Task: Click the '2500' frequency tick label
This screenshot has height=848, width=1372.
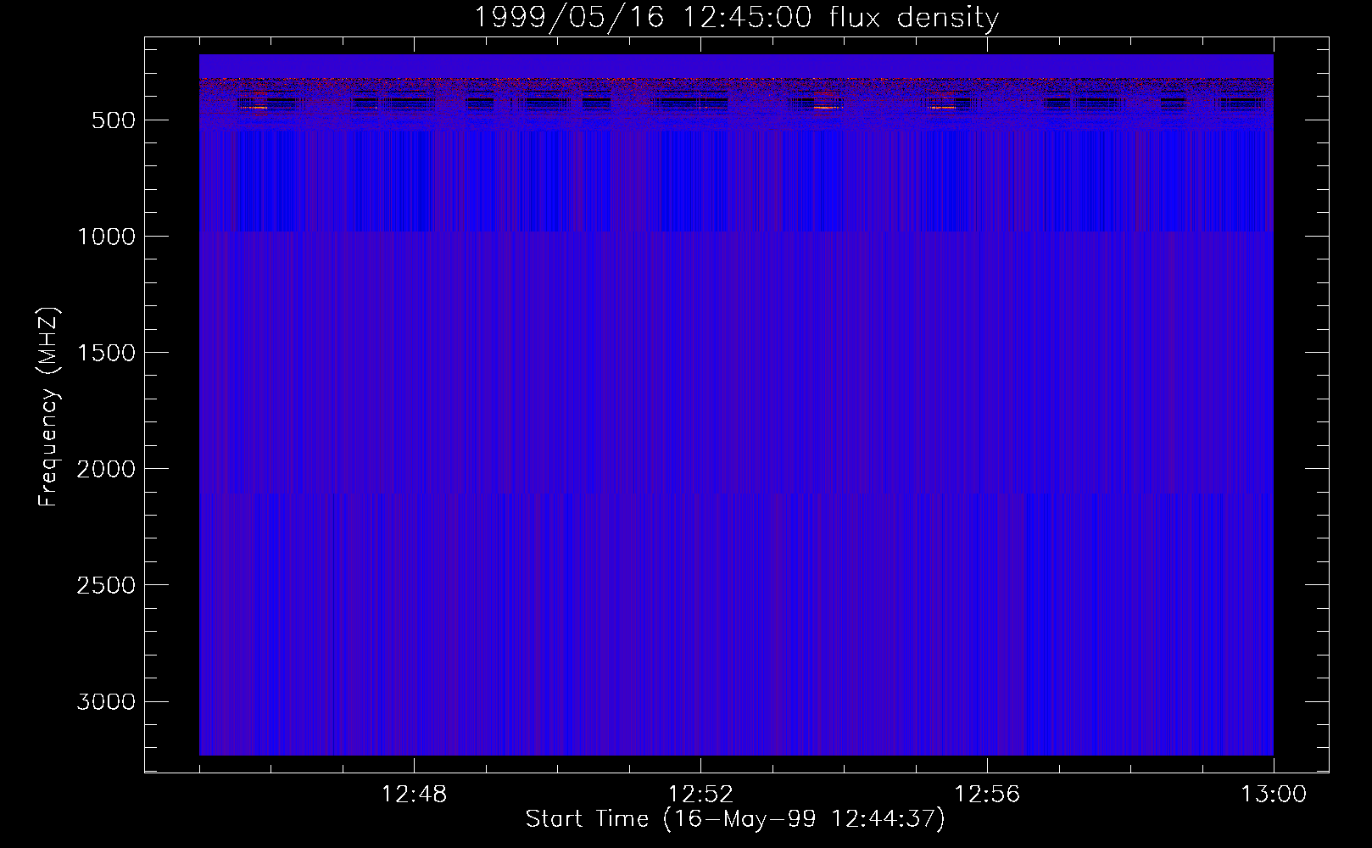Action: click(x=106, y=585)
